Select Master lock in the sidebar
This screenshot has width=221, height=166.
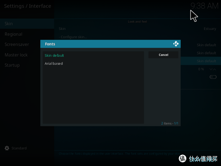tap(16, 55)
